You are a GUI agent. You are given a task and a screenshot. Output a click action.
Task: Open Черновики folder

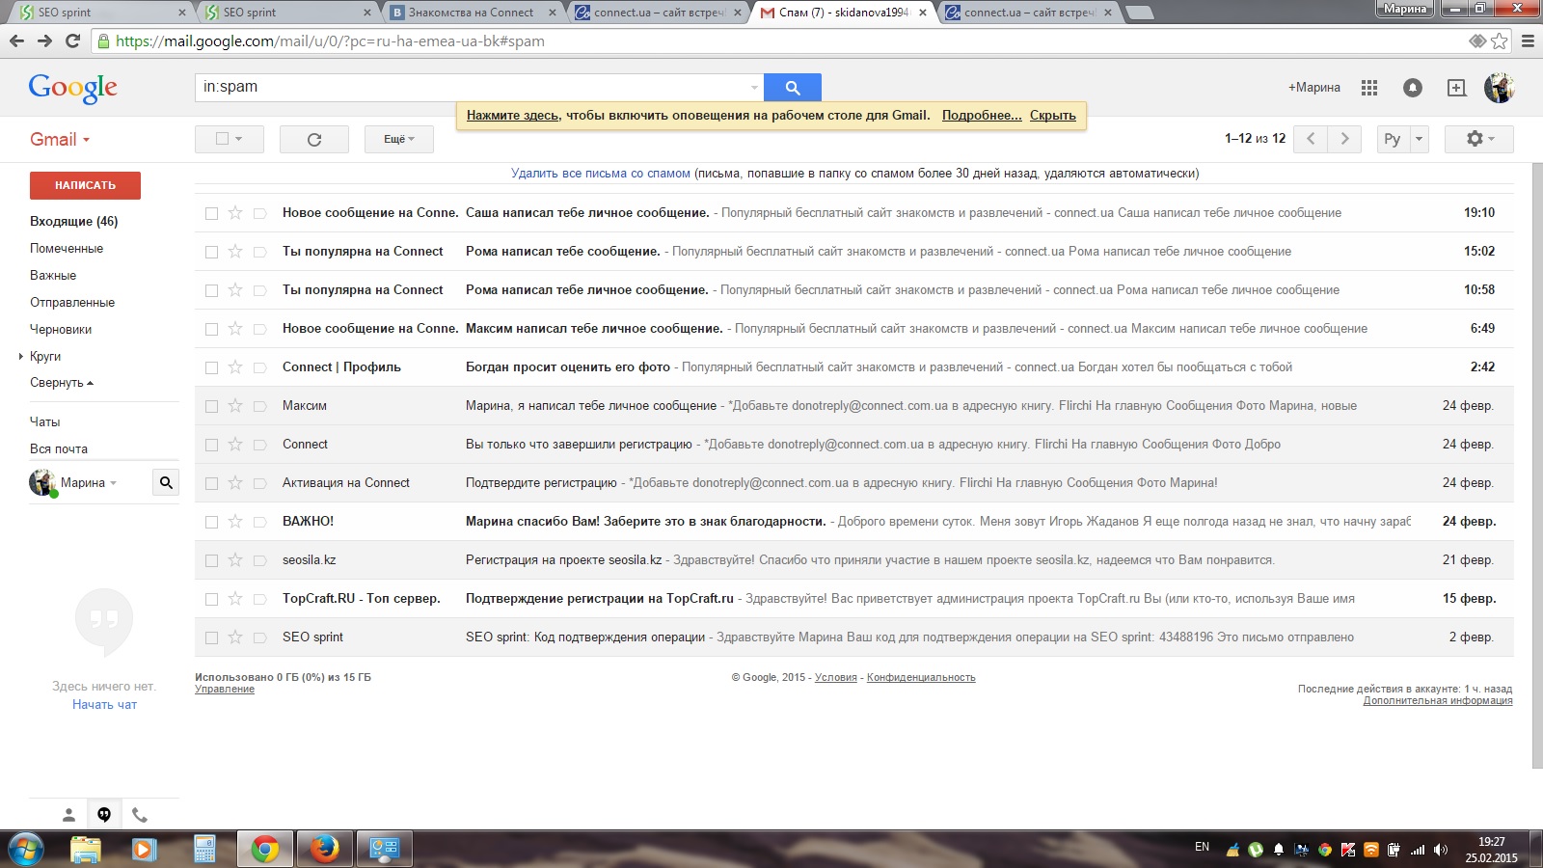(61, 329)
